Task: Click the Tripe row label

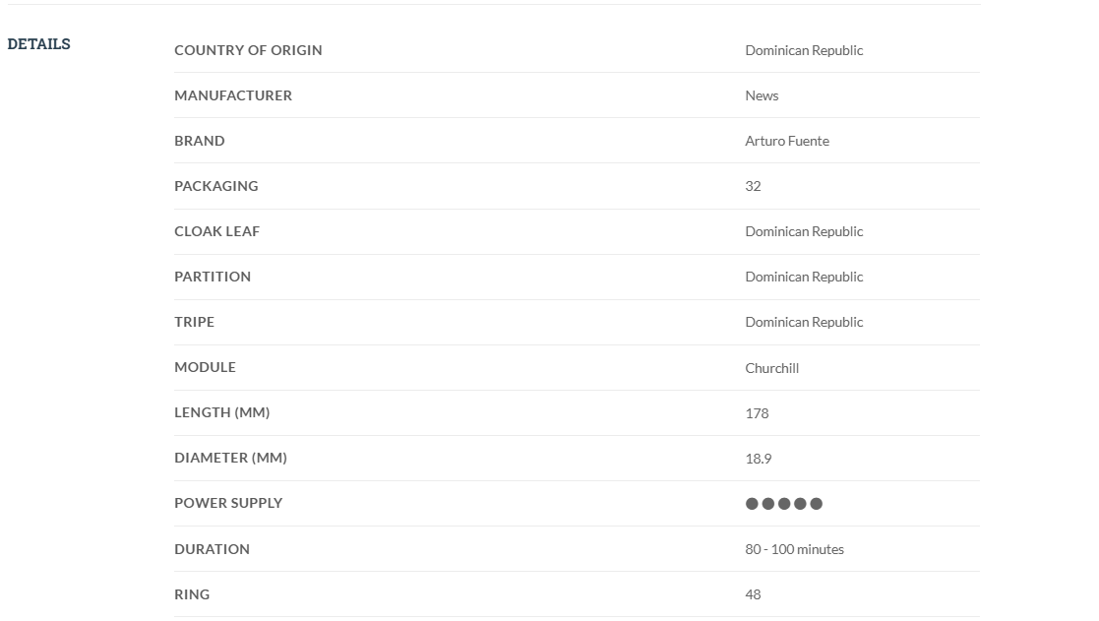Action: (x=194, y=322)
